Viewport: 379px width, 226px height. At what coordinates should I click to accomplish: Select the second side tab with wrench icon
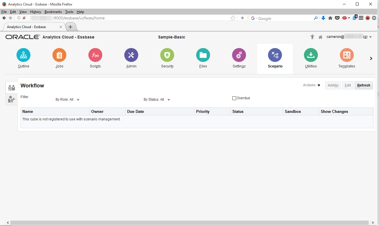click(12, 99)
